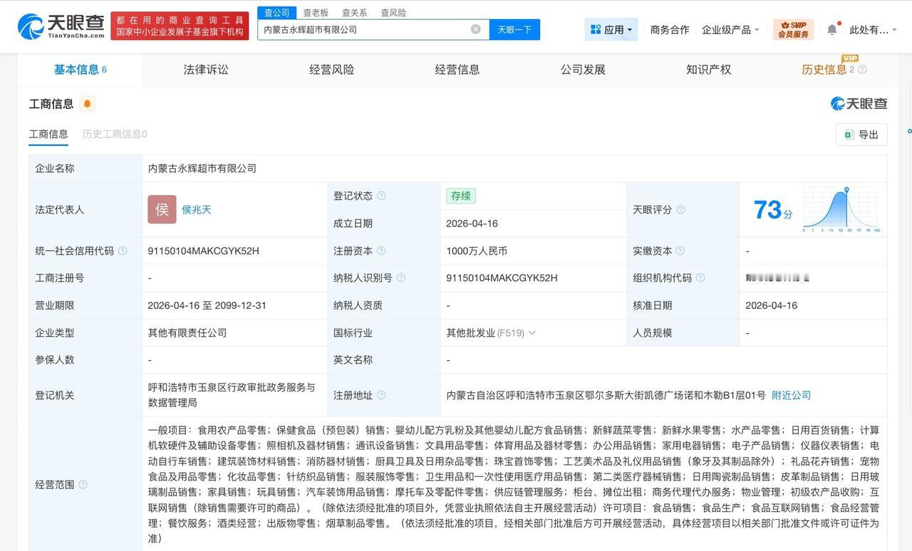Switch to the 法律诉讼 tab
Viewport: 912px width, 551px height.
pyautogui.click(x=206, y=69)
